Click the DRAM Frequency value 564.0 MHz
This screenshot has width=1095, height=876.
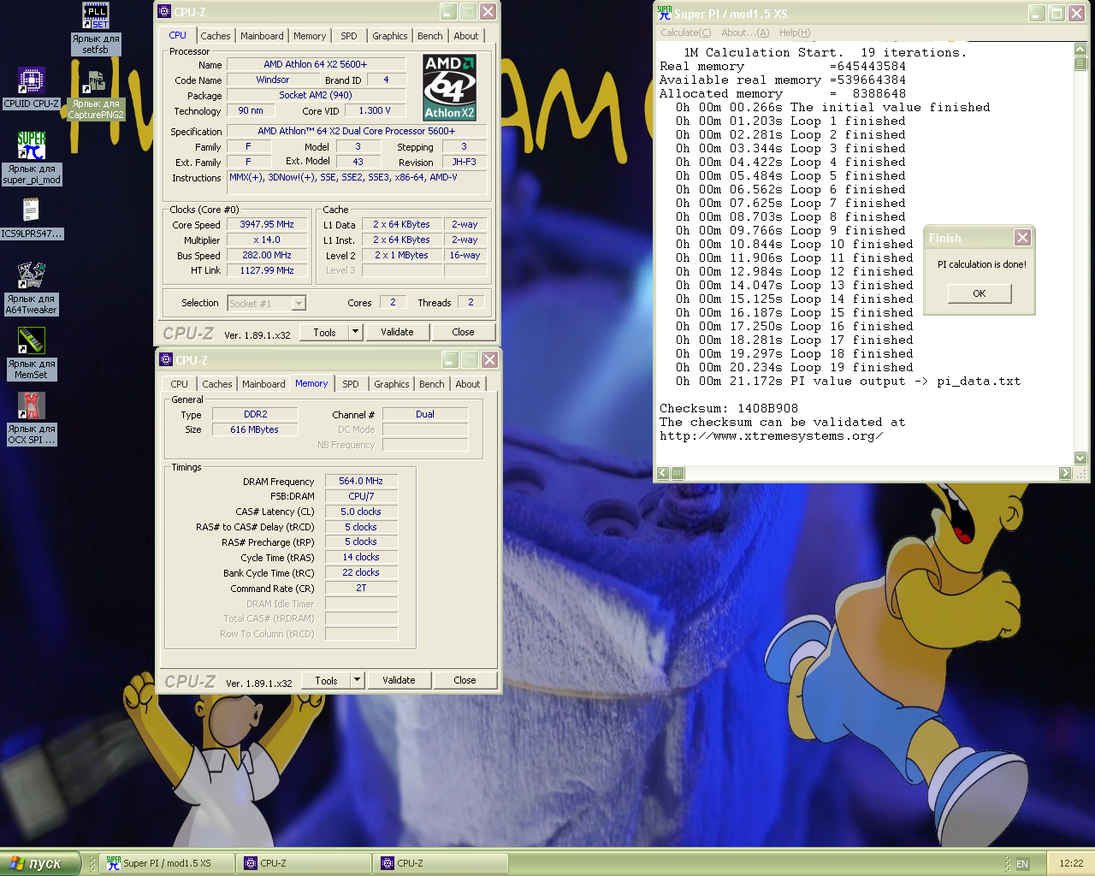pos(361,481)
